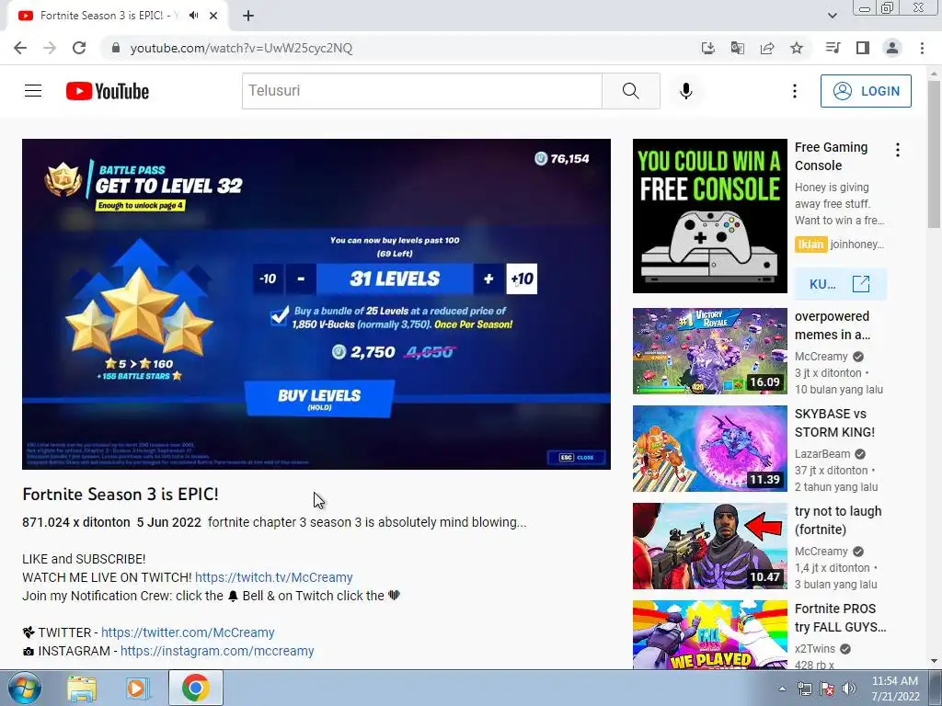Open the translate page icon
This screenshot has width=942, height=706.
tap(737, 48)
